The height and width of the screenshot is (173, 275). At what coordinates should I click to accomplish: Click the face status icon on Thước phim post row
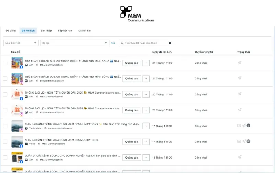[x=249, y=126]
